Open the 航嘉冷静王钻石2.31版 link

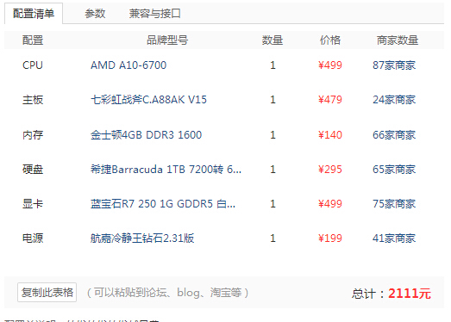142,238
